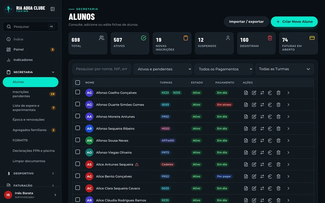Tick the checkbox for Afonso Viegas Oliveira

tap(78, 152)
